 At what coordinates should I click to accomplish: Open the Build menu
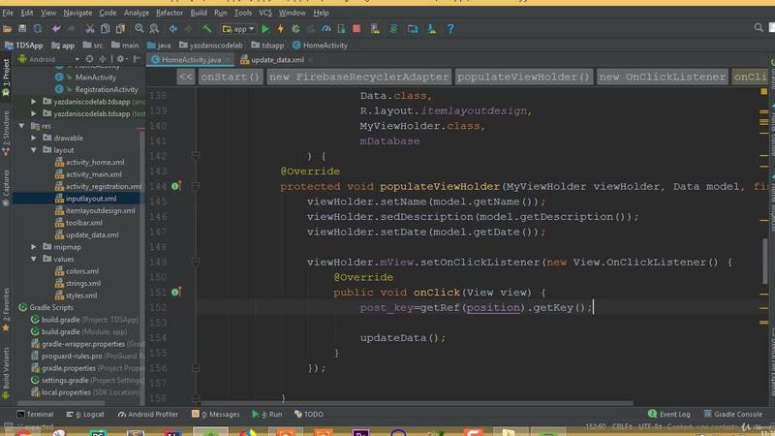pyautogui.click(x=199, y=13)
